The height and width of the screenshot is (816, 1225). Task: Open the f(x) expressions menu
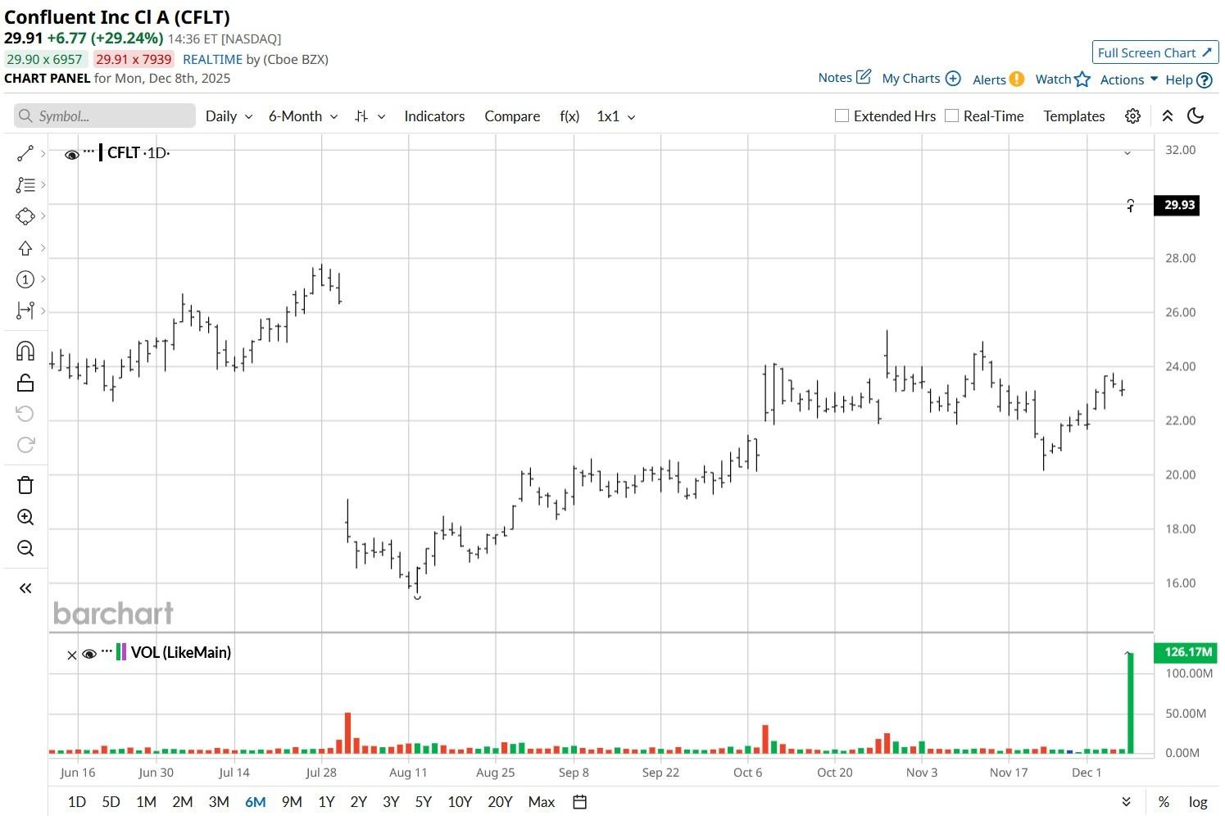[x=569, y=116]
